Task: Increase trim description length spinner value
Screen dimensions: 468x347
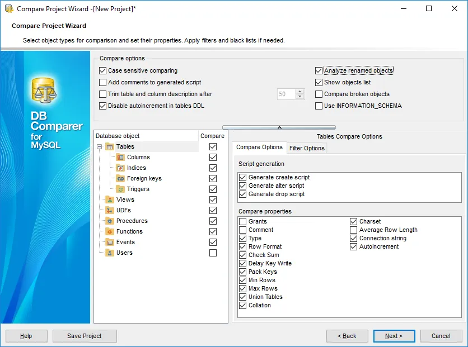Action: 300,91
